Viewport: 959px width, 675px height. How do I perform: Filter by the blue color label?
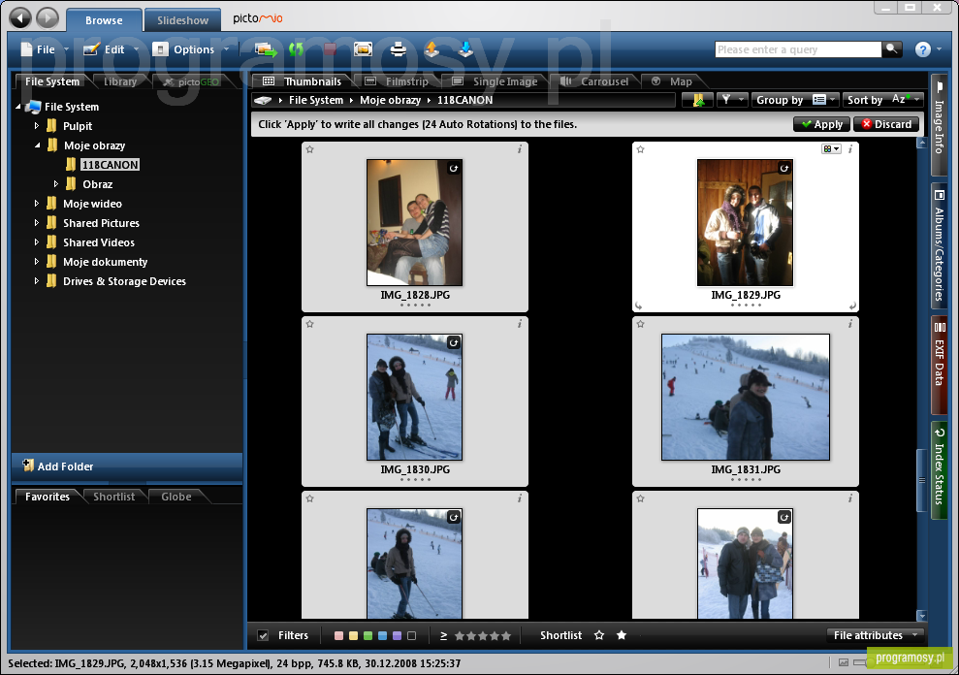[382, 636]
